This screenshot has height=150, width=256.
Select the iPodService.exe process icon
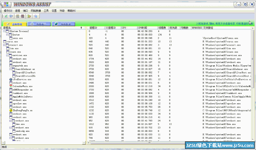click(11, 79)
